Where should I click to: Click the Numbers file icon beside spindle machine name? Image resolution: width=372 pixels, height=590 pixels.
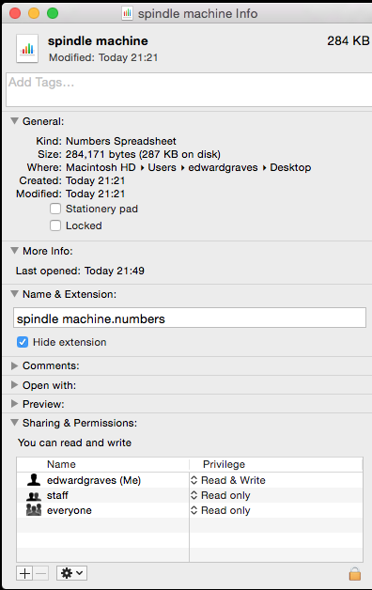[27, 48]
